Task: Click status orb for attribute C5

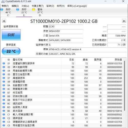Action: pos(4,125)
